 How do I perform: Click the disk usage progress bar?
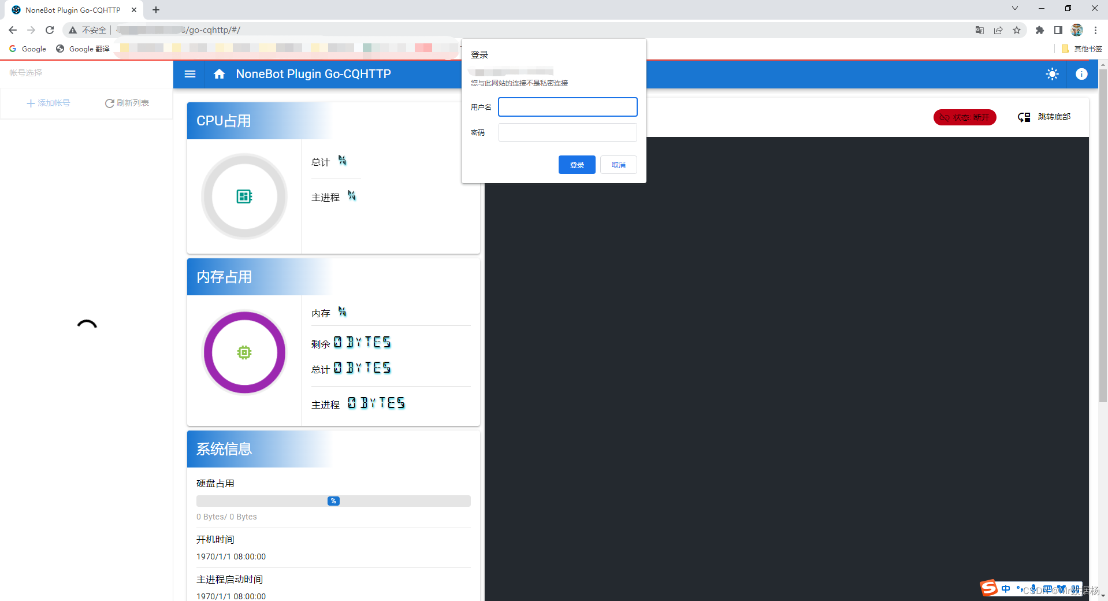[x=333, y=501]
